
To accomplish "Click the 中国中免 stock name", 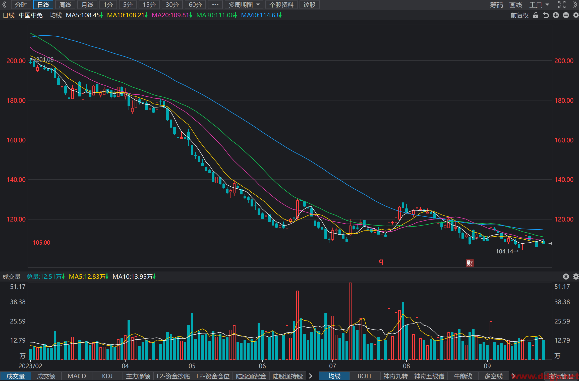I will click(x=31, y=15).
